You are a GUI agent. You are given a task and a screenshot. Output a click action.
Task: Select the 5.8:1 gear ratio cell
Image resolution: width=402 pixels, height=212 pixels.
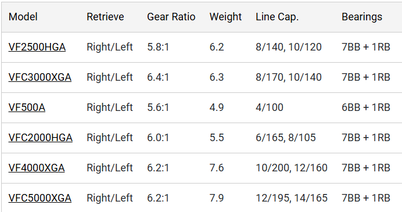[158, 47]
